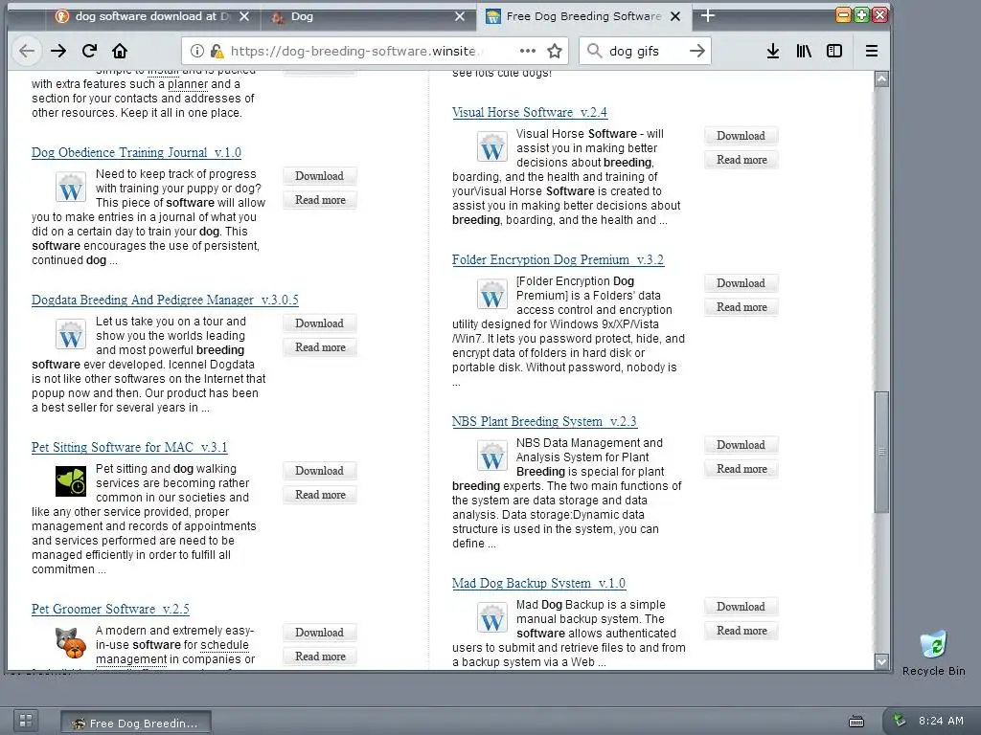Screen dimensions: 981x735
Task: Open the hamburger application menu
Action: 872,51
